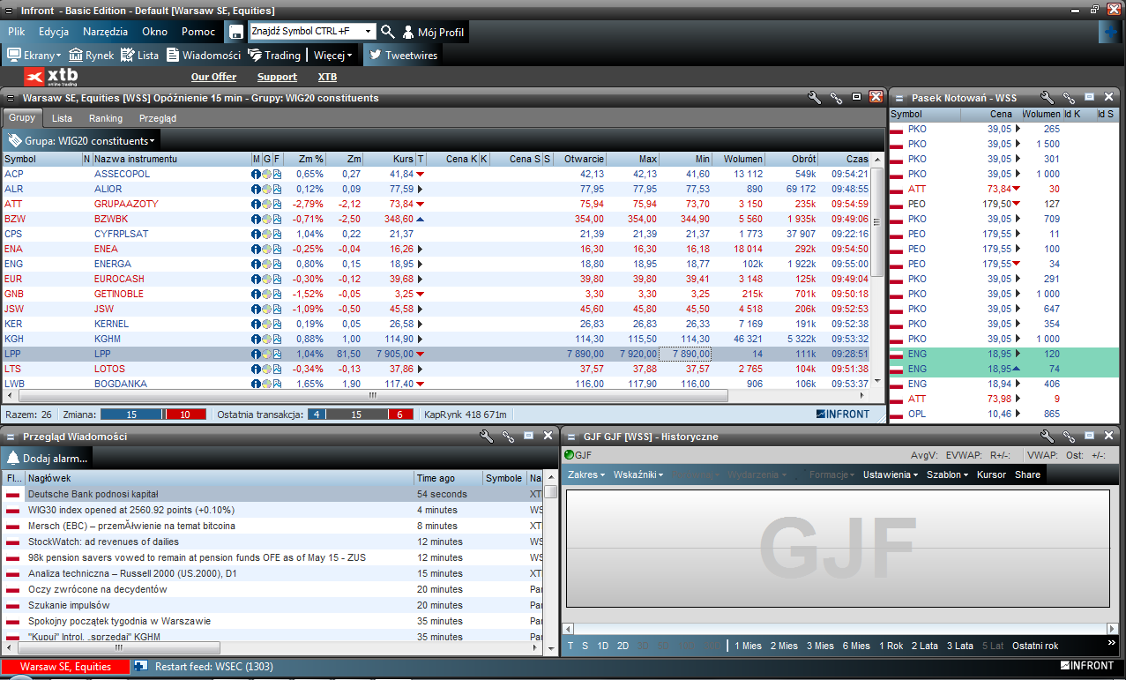Expand the Wskaźniki indicators dropdown
Screen dimensions: 1126x680
click(x=638, y=475)
